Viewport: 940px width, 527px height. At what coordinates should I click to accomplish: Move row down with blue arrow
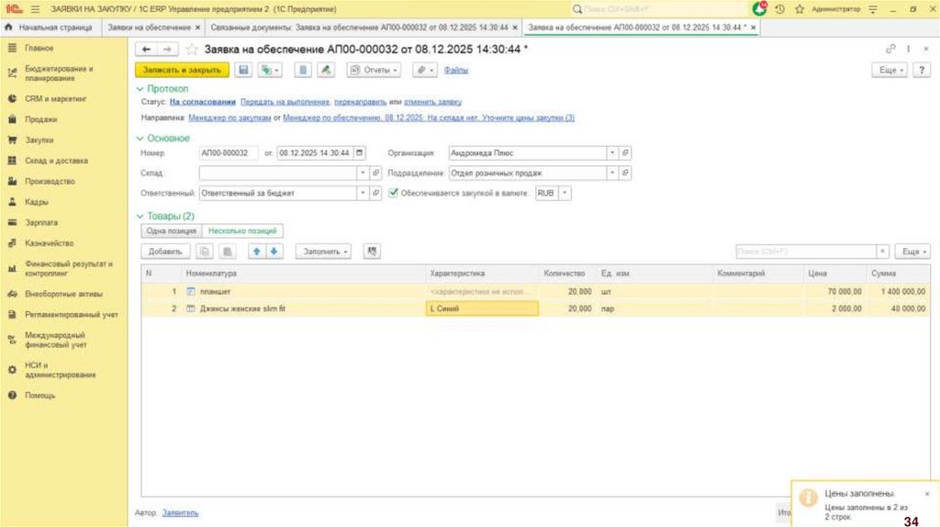(x=274, y=252)
